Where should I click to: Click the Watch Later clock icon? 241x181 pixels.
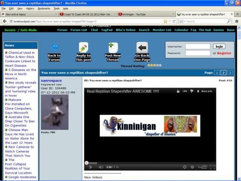pyautogui.click(x=192, y=167)
